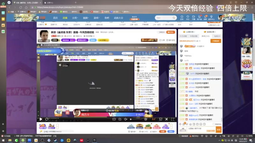Screen dimensions: 255x143
Task: Switch to the 本周贡献 tab
Action: [193, 36]
